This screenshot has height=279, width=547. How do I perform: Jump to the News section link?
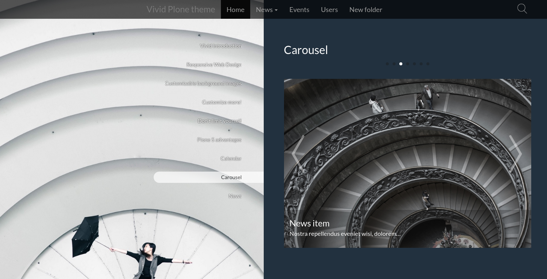235,196
